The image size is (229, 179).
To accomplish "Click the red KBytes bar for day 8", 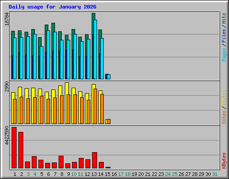I will tap(61, 162).
